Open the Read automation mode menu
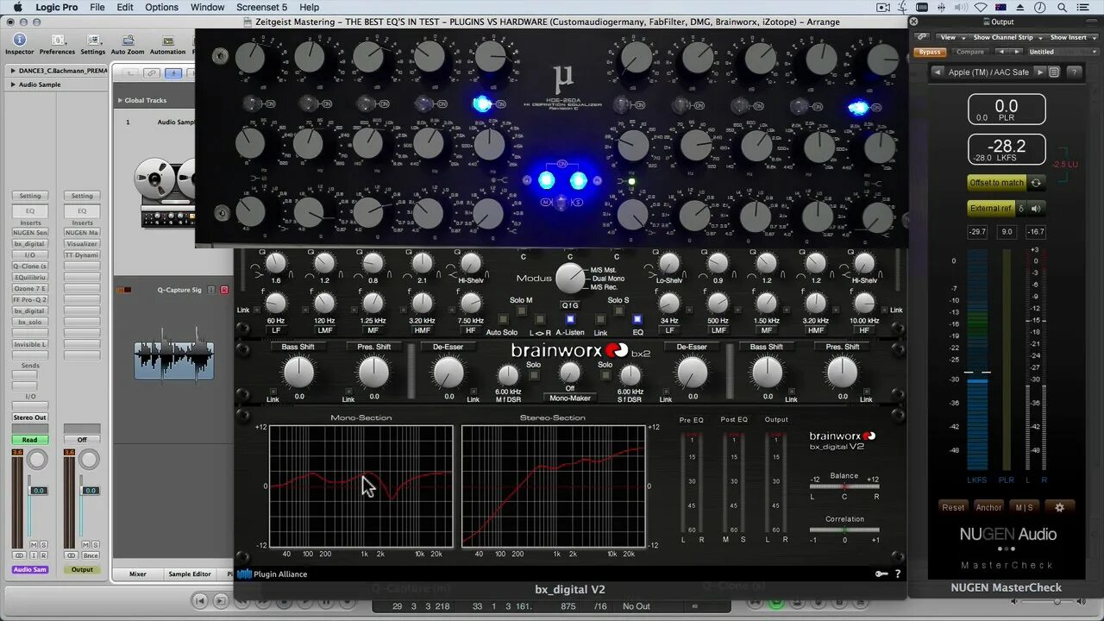 coord(30,440)
